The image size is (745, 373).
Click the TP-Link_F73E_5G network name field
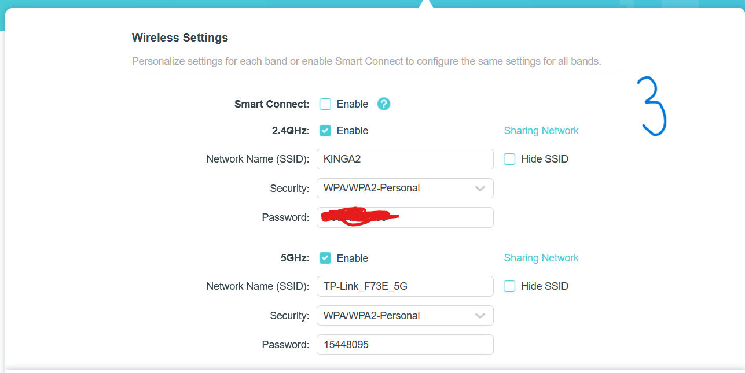tap(405, 286)
